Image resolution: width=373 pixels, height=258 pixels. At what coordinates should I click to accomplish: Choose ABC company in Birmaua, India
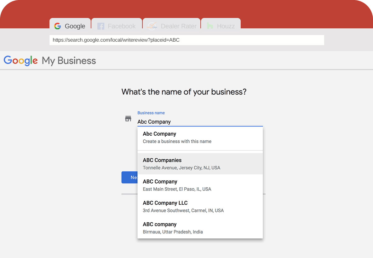coord(200,228)
